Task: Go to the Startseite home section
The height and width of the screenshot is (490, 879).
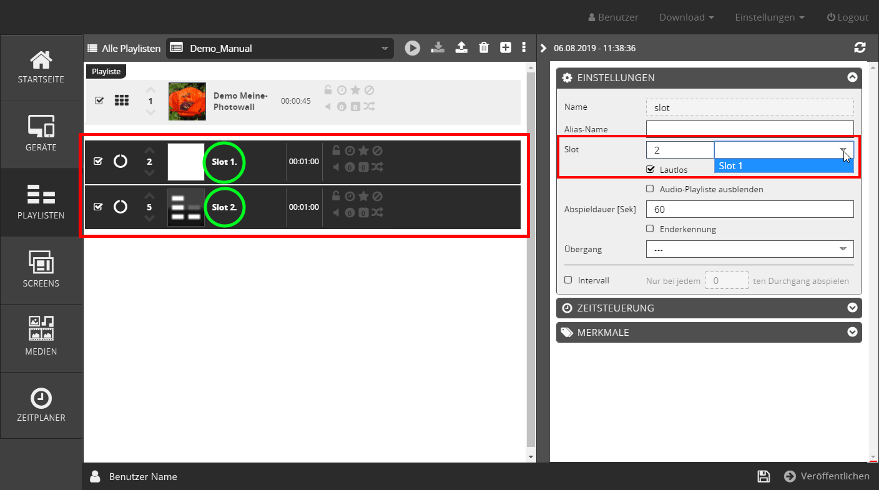Action: pyautogui.click(x=41, y=68)
